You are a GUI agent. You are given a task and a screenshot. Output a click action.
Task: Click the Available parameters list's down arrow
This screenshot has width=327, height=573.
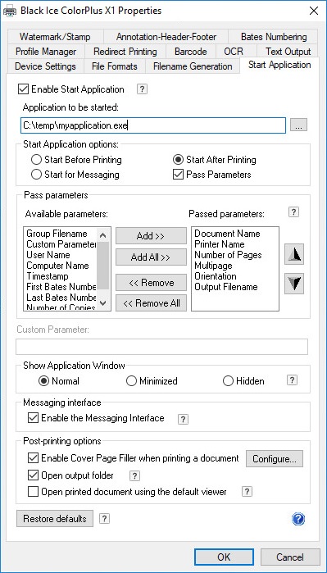pos(103,303)
